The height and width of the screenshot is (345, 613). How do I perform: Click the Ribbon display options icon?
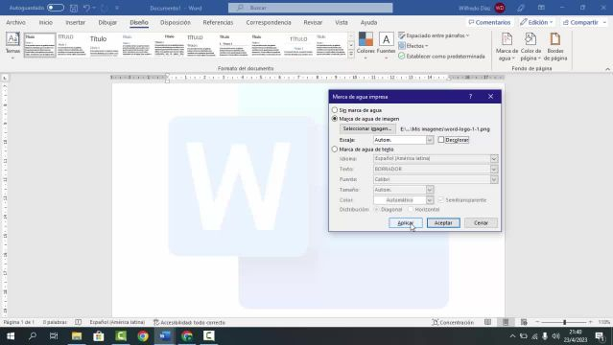point(541,8)
